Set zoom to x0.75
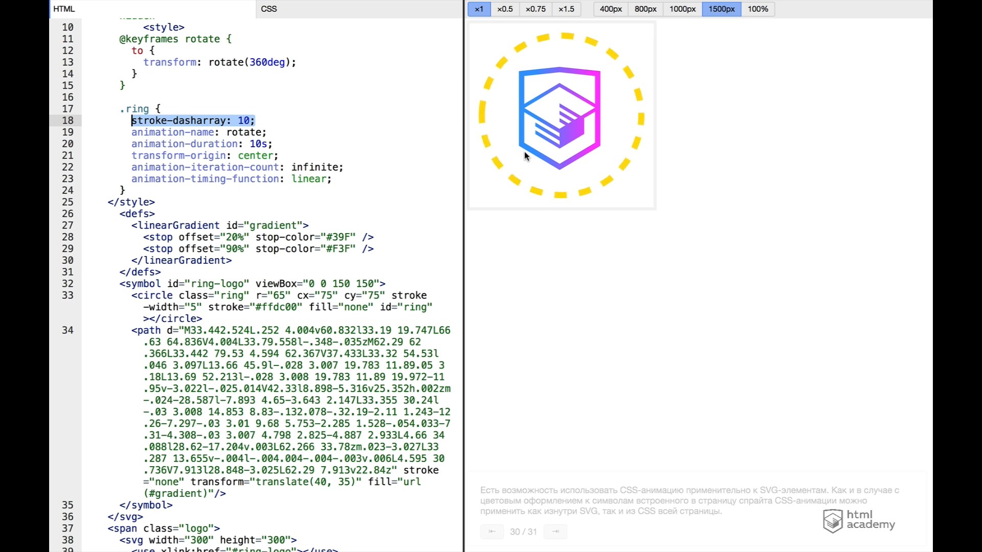982x552 pixels. click(x=535, y=9)
